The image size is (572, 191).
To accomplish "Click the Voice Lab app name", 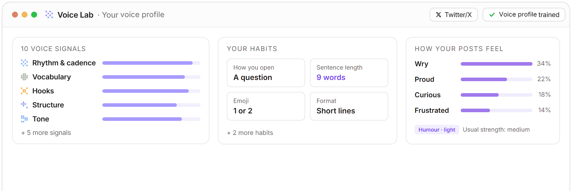I will click(75, 15).
